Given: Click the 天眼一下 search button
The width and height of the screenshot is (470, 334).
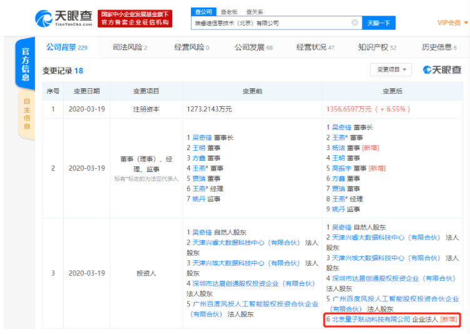Looking at the screenshot, I should [378, 23].
